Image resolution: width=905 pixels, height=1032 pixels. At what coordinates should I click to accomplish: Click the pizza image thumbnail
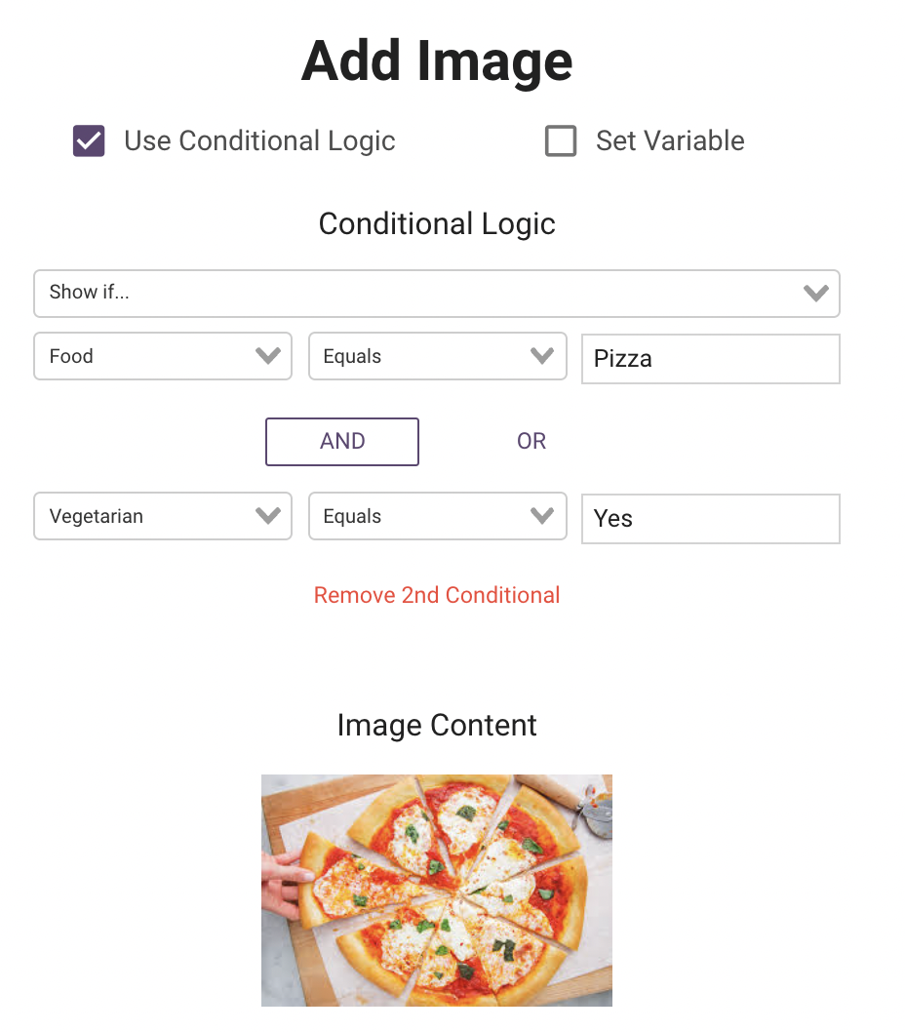[x=437, y=890]
